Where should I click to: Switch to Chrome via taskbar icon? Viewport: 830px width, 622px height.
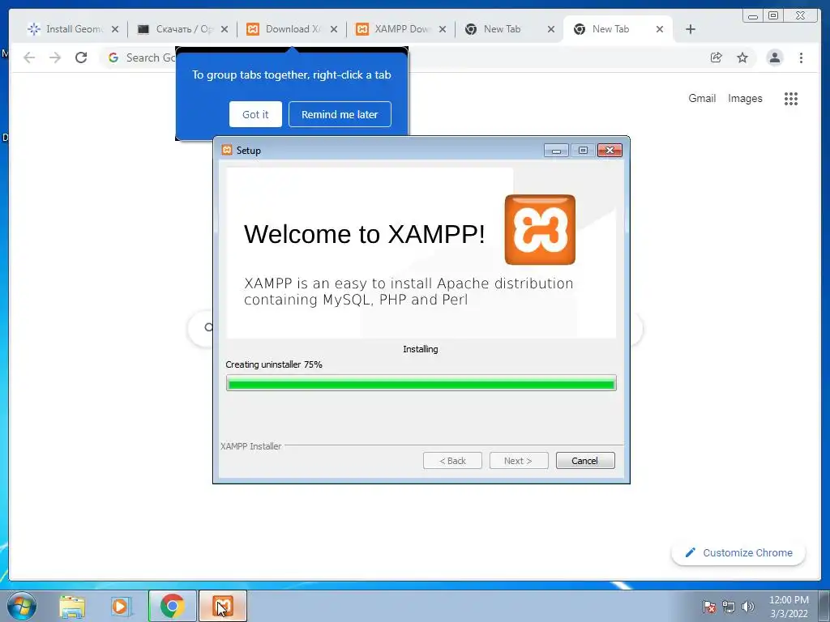pyautogui.click(x=173, y=606)
